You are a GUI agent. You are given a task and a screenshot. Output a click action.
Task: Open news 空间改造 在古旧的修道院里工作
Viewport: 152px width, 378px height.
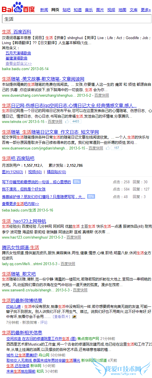point(41,338)
